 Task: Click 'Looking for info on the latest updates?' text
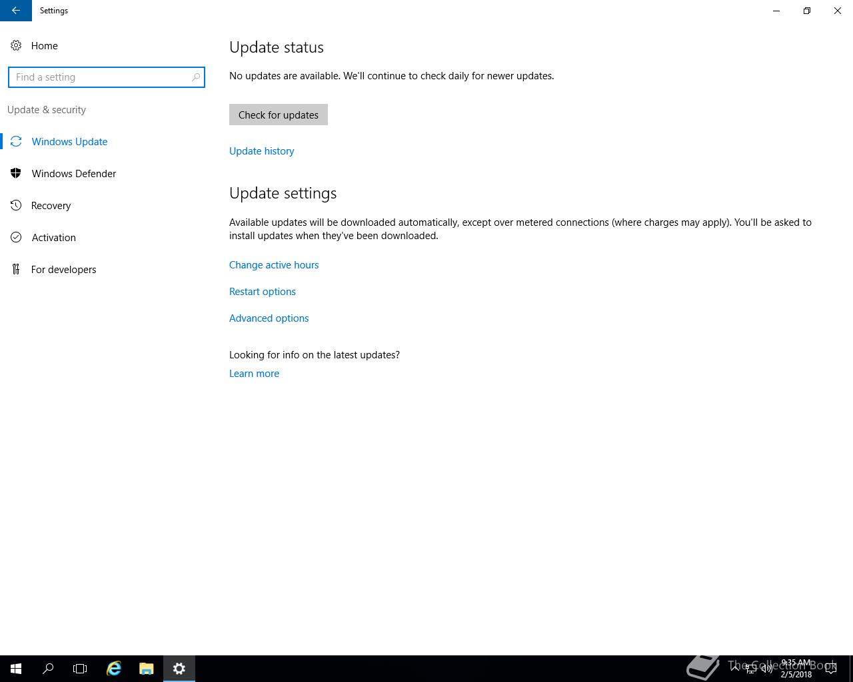315,355
